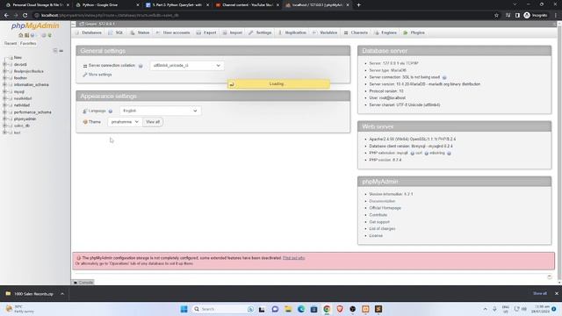Open the Charsets tab

(x=356, y=32)
